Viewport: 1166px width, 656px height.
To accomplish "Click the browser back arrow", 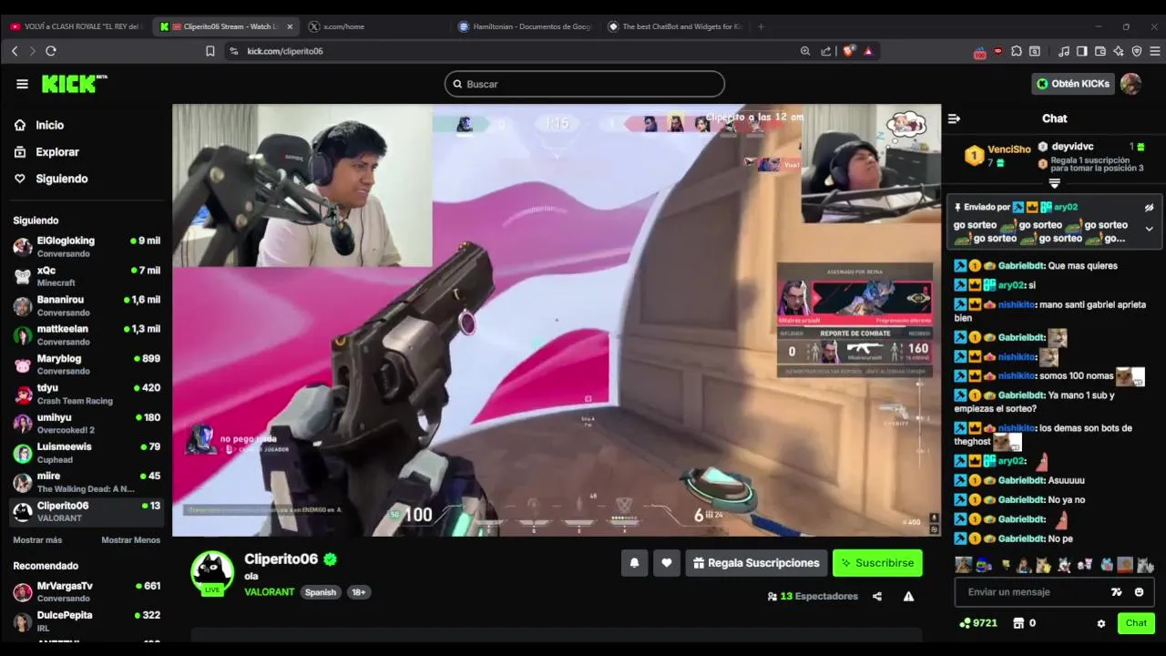I will 15,51.
